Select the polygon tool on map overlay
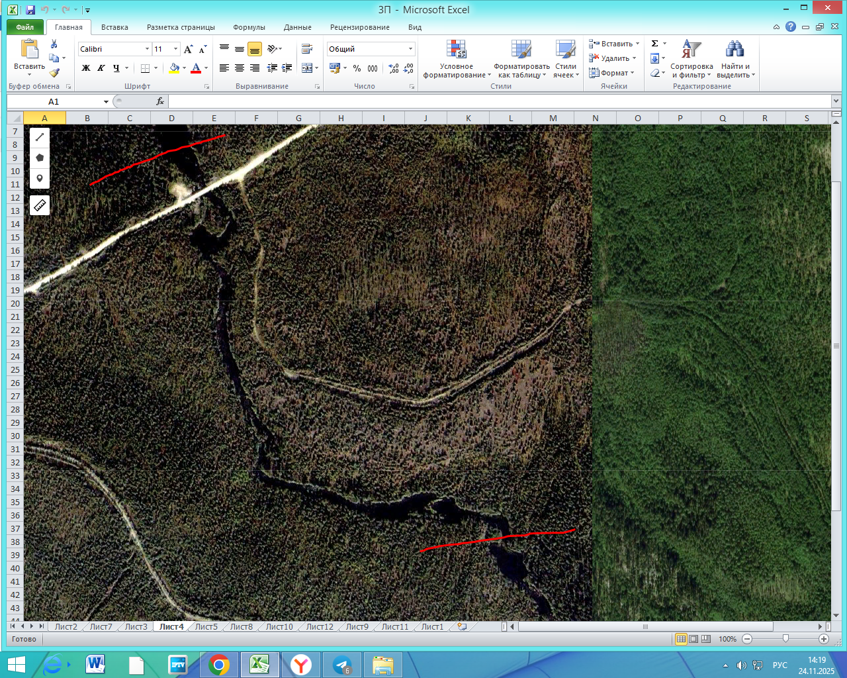Image resolution: width=847 pixels, height=678 pixels. tap(40, 158)
